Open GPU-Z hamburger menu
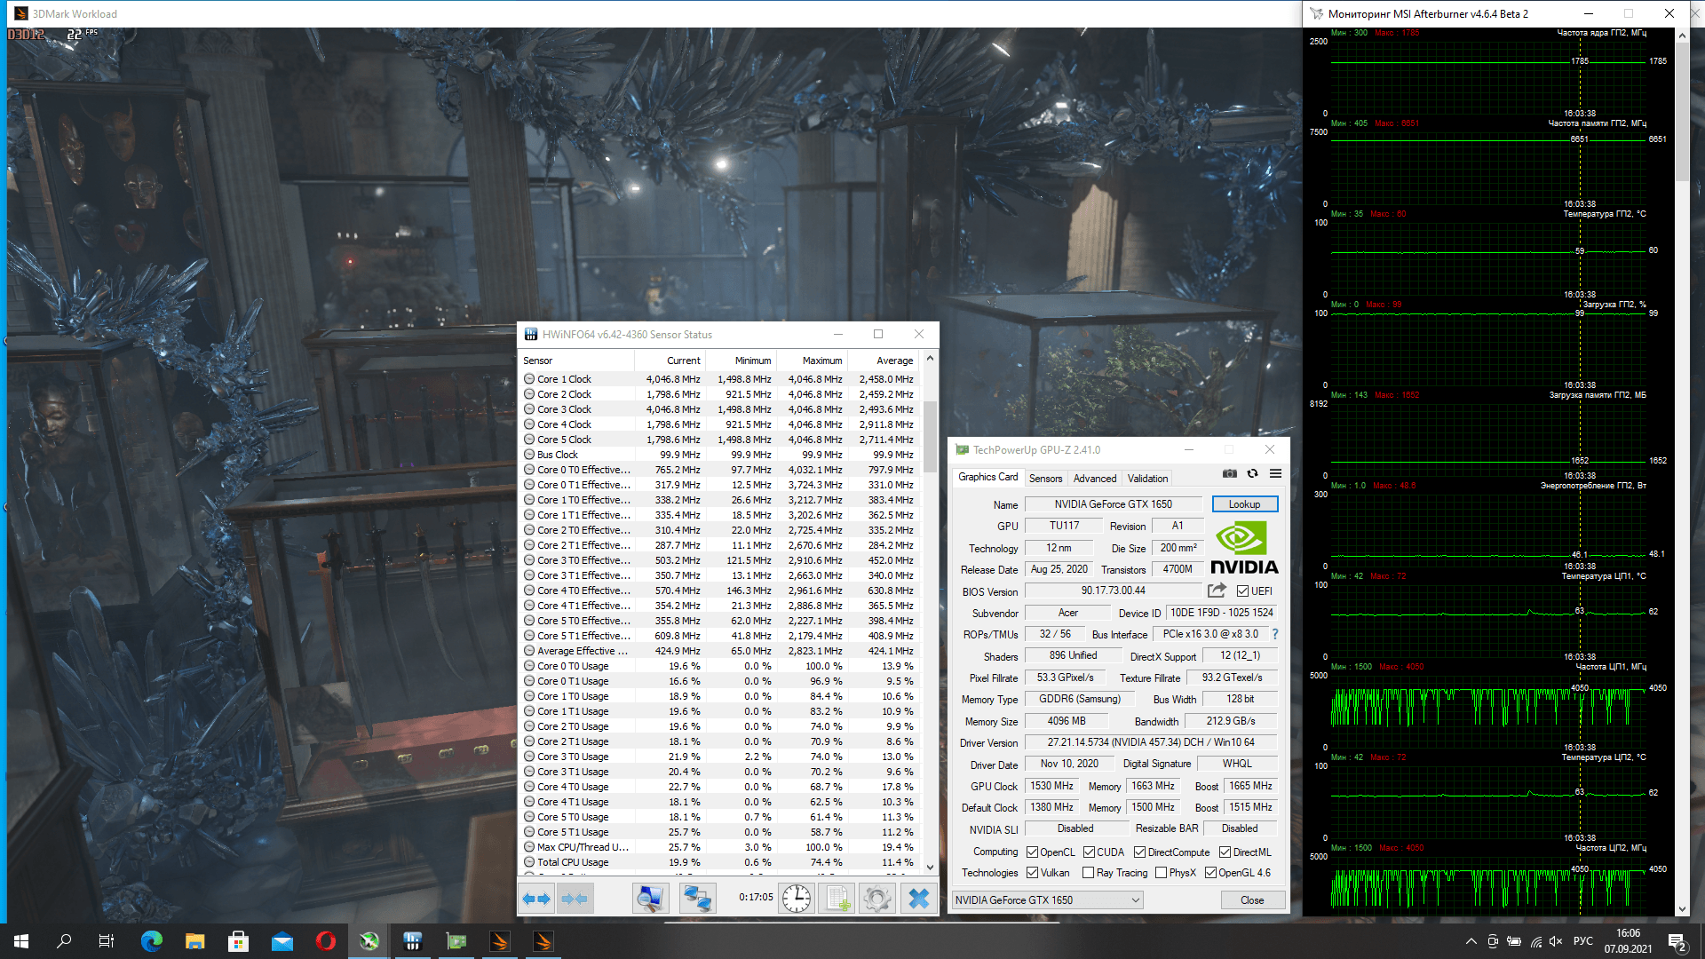 [x=1275, y=473]
